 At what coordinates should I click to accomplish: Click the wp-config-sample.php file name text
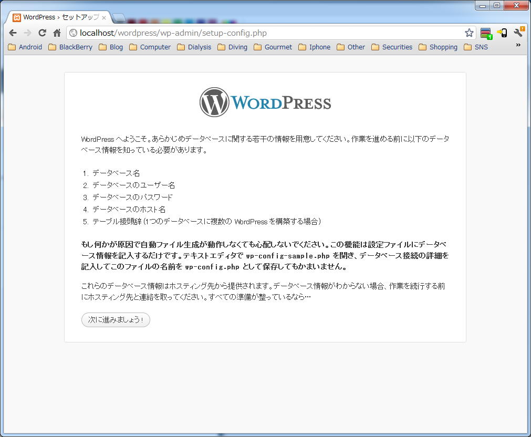287,256
